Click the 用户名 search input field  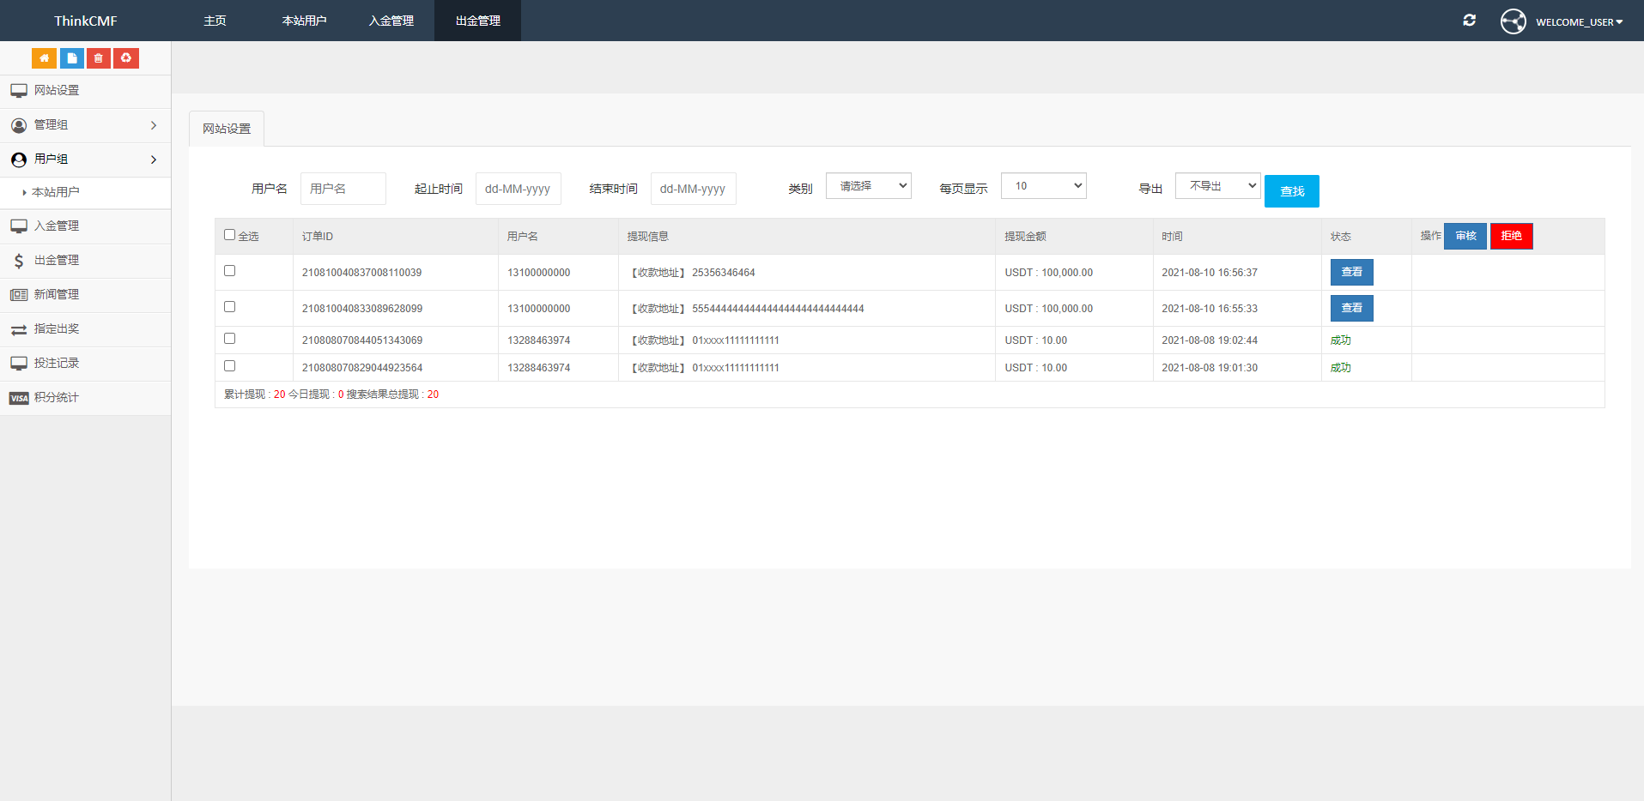(x=343, y=189)
